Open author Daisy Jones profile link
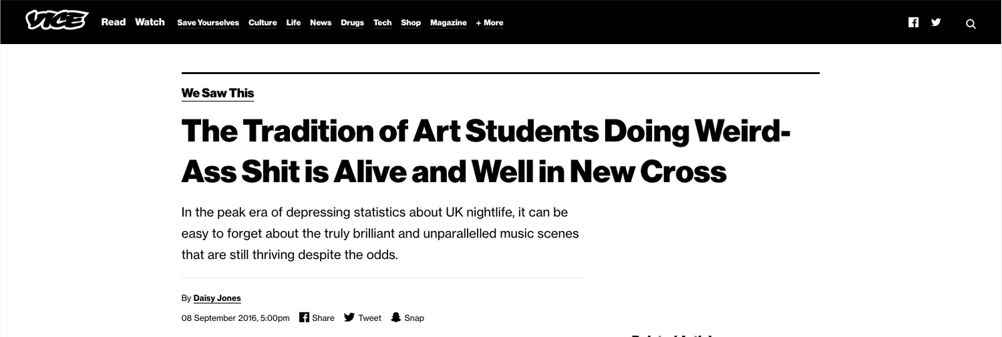This screenshot has width=1002, height=337. [217, 298]
